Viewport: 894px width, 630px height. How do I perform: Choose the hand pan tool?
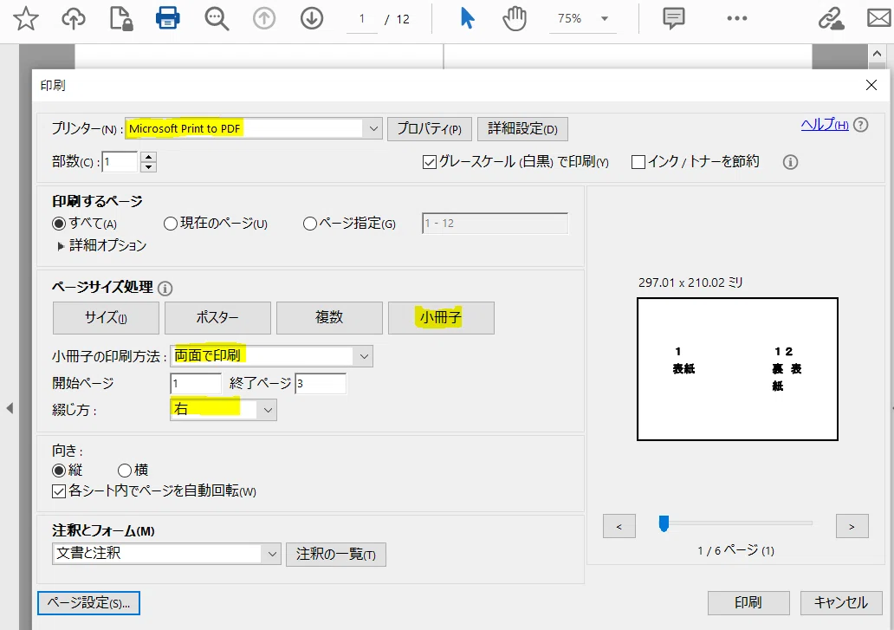(515, 19)
